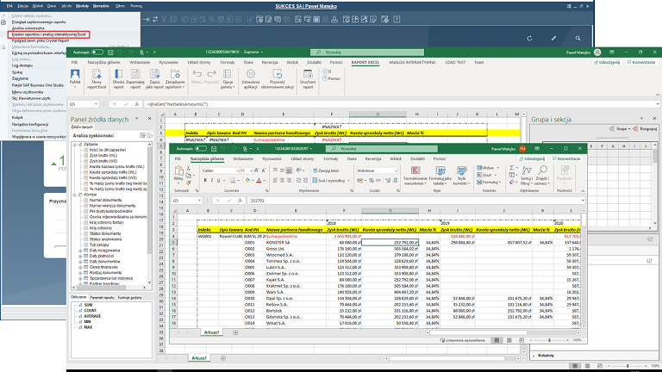Open Panel źródła danych options arrow
This screenshot has width=662, height=372.
click(136, 119)
